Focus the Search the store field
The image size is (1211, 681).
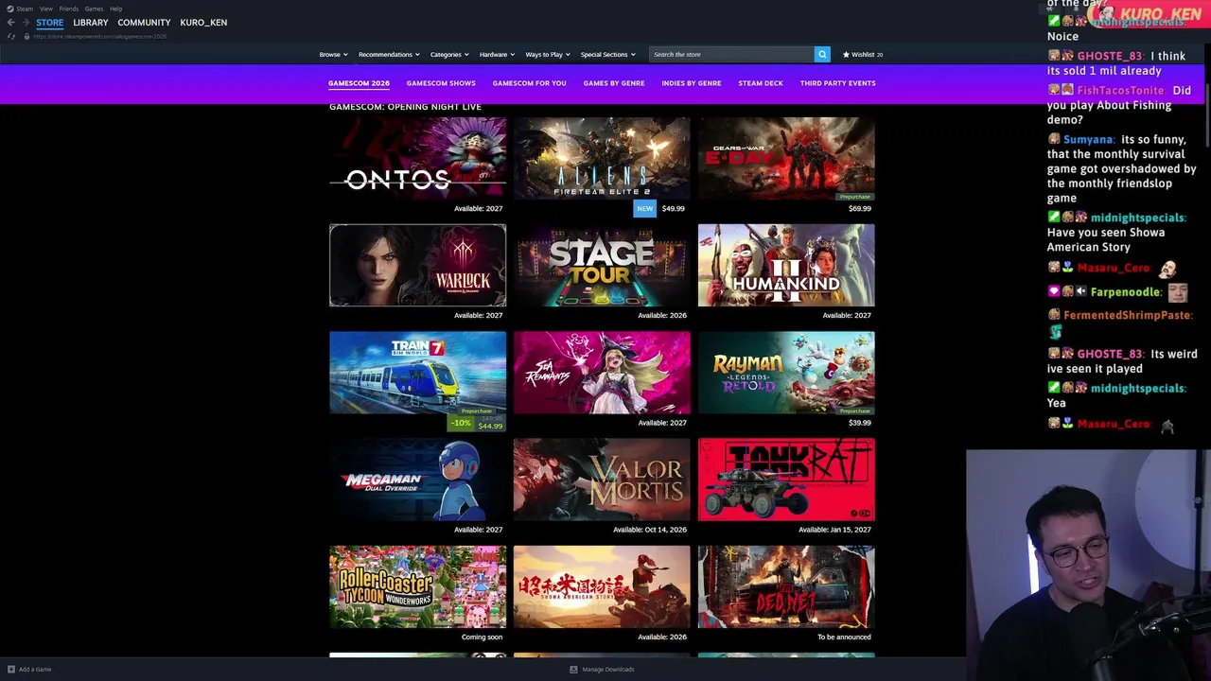[731, 54]
